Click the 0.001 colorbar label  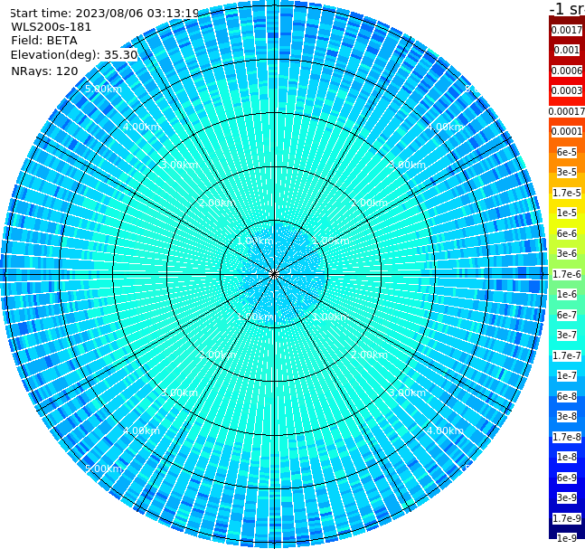(567, 50)
